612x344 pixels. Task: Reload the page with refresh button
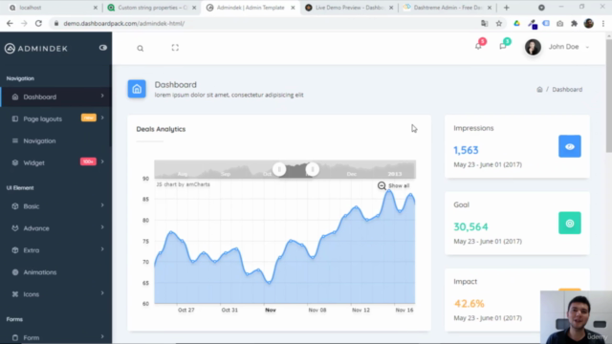[x=38, y=23]
